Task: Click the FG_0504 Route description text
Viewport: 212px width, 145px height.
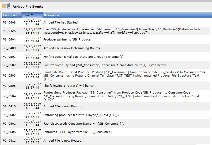Action: (x=121, y=96)
